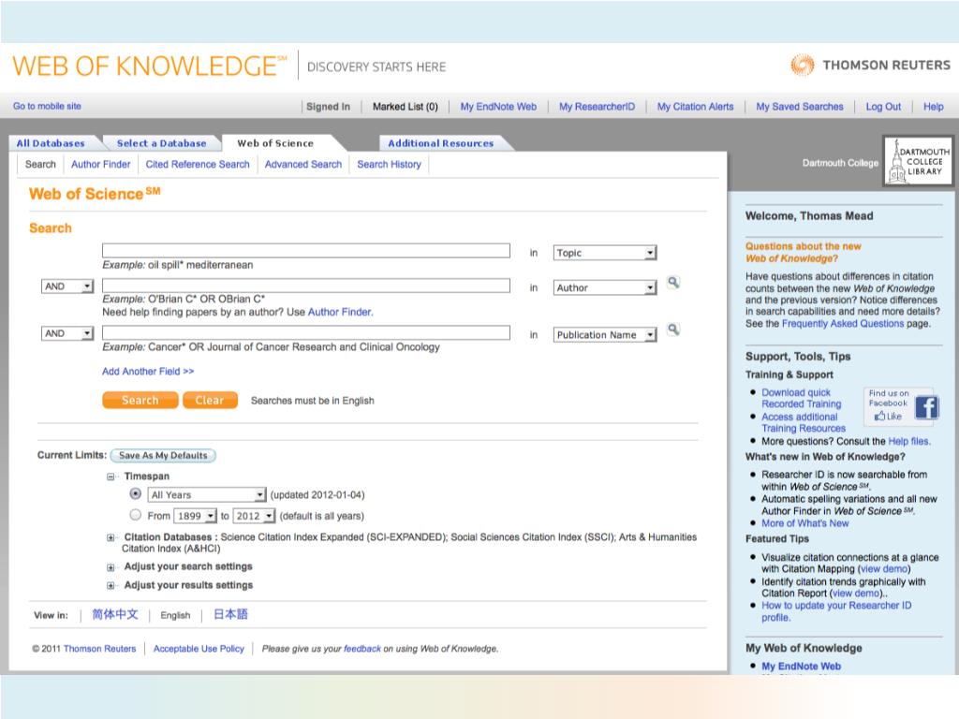
Task: Collapse the Timespan section
Action: click(111, 477)
